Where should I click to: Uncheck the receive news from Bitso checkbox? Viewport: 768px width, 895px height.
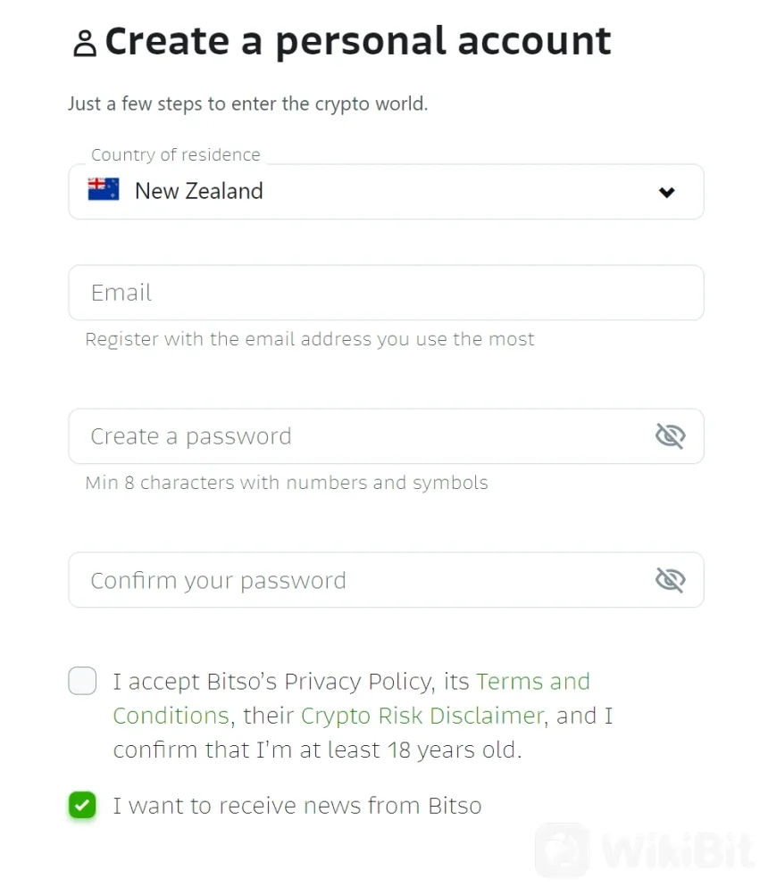coord(82,806)
